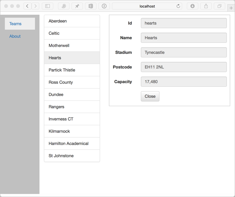Close the team details panel

click(150, 96)
